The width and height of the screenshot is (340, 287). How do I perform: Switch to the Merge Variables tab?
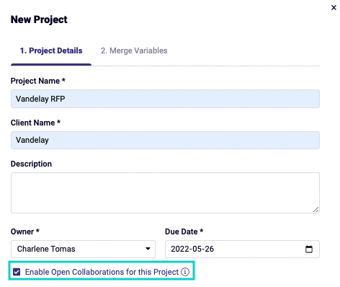(134, 50)
